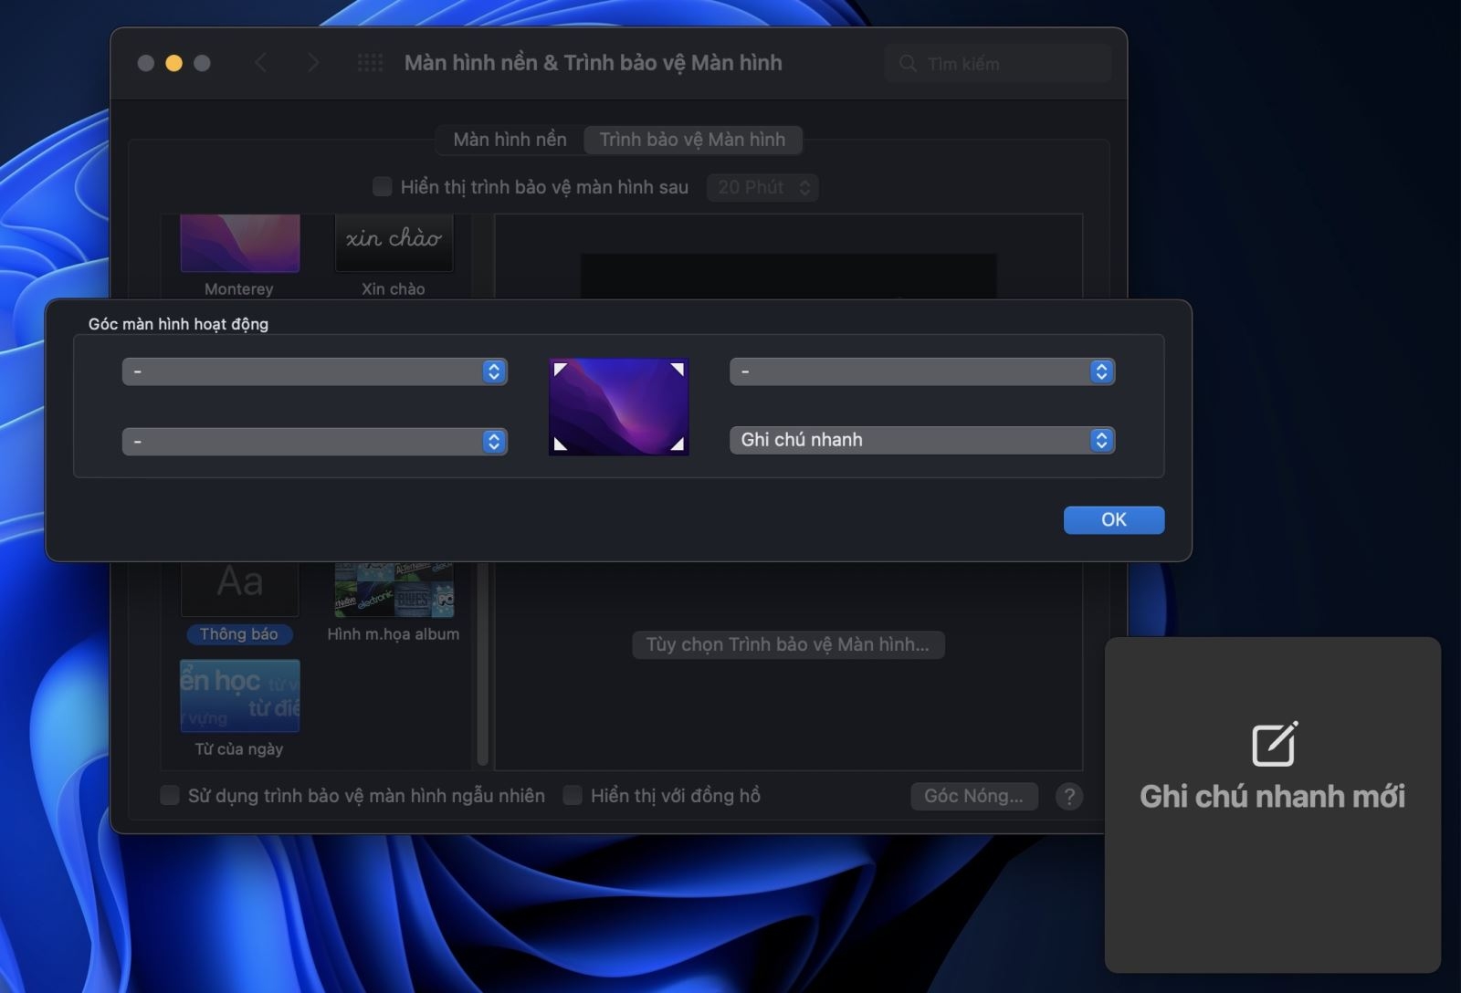Click the screen saver list scrollbar
Viewport: 1461px width, 993px height.
click(482, 664)
